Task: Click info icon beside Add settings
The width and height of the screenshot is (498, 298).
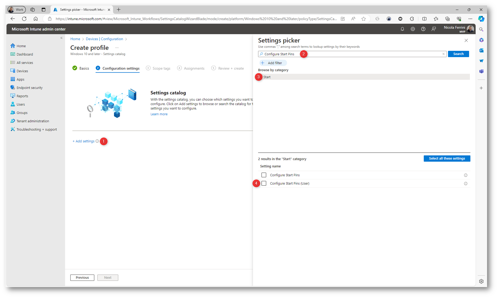Action: (97, 141)
